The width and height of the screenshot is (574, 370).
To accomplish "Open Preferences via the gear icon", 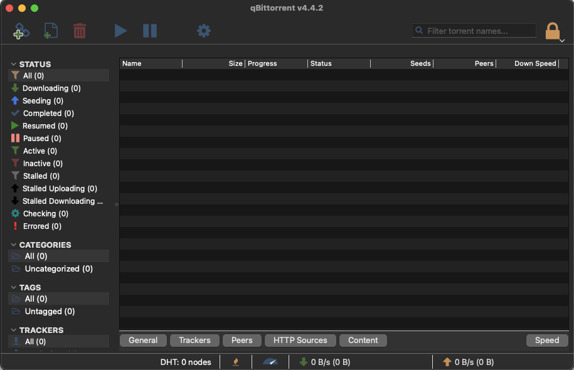I will pos(204,31).
